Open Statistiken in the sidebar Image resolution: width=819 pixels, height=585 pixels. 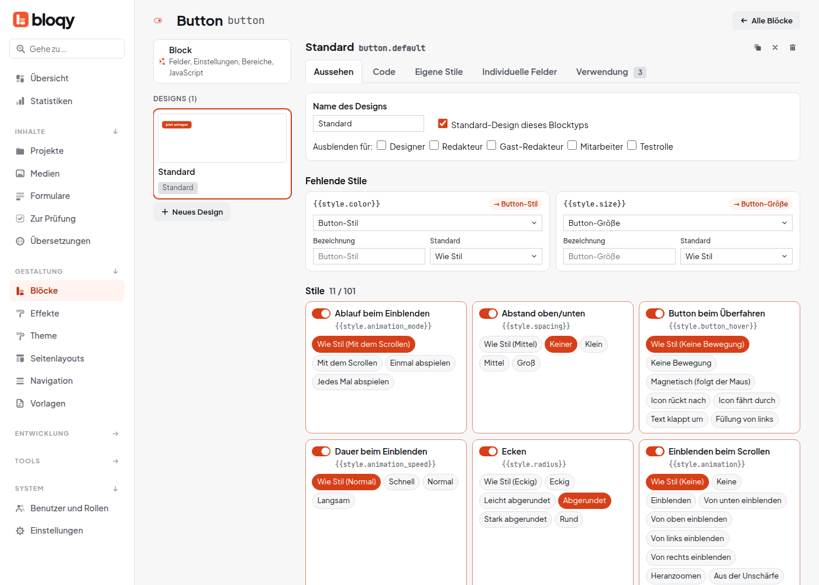(x=67, y=101)
